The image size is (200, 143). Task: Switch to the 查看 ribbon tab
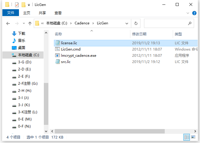(58, 13)
